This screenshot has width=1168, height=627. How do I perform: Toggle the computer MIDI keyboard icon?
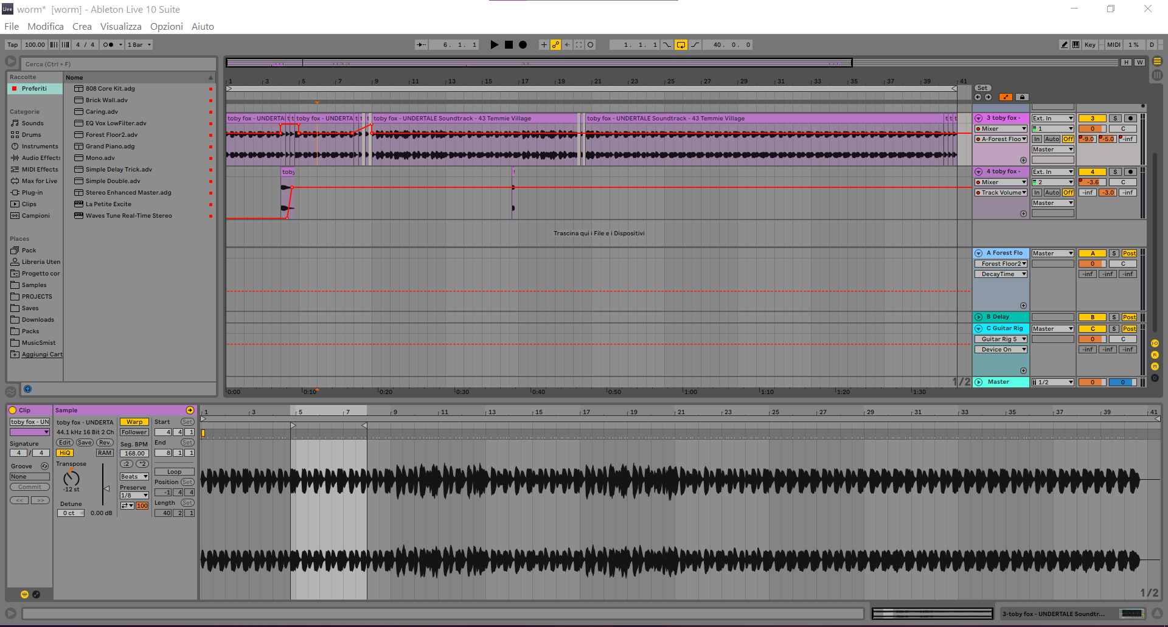pos(1076,44)
